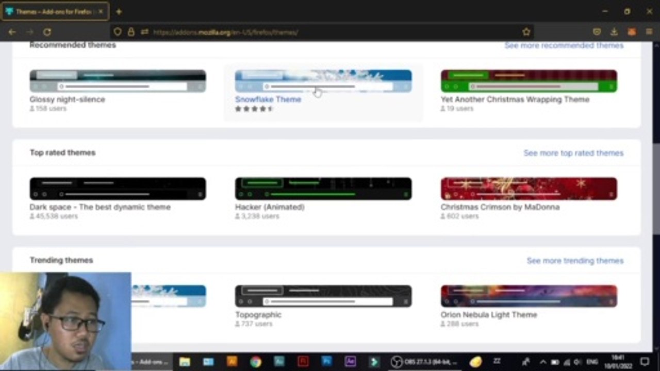Open the Illustrator icon in the taskbar
This screenshot has width=660, height=371.
(232, 362)
